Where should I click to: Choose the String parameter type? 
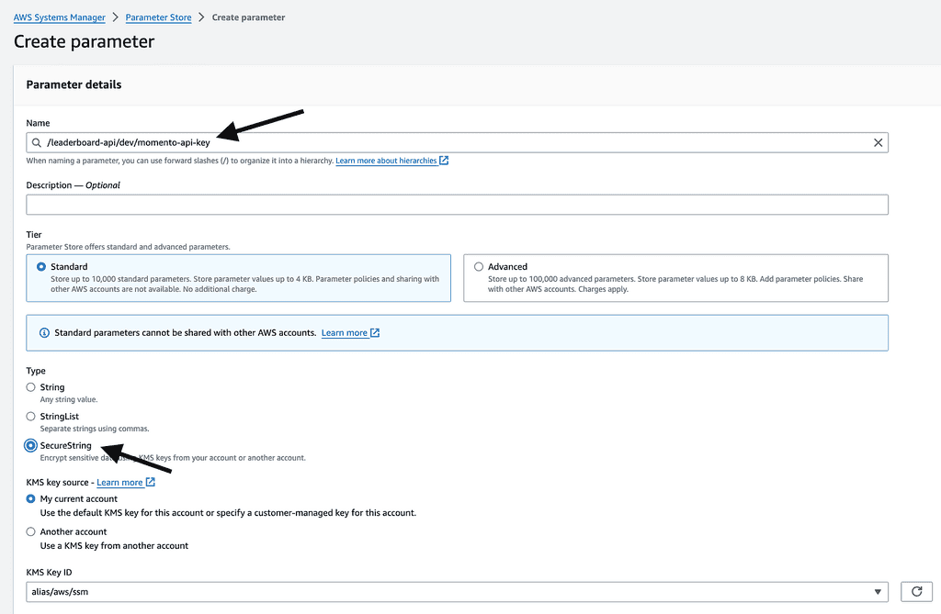point(31,387)
